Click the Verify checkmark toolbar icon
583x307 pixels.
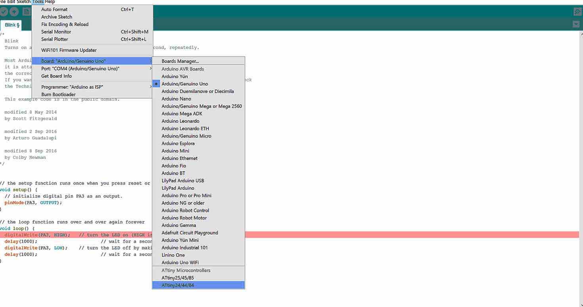click(4, 11)
